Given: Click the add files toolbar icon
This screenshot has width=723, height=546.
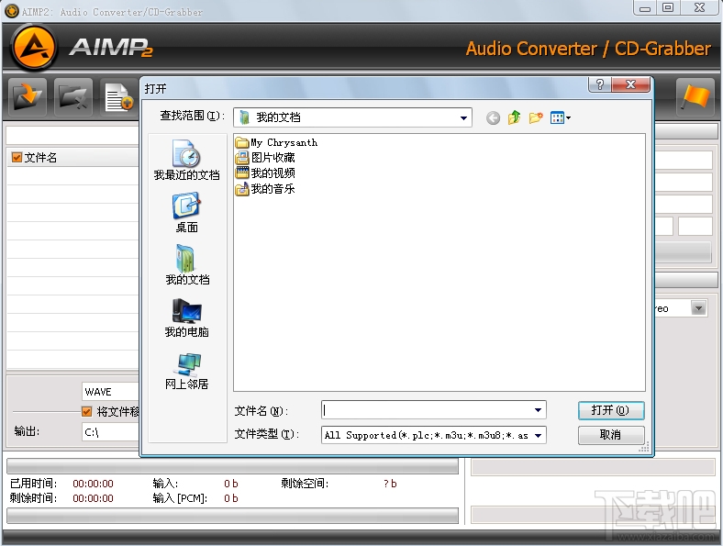Looking at the screenshot, I should 27,97.
